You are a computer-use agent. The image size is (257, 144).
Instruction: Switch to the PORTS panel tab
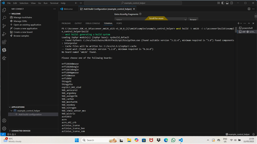pos(119,23)
